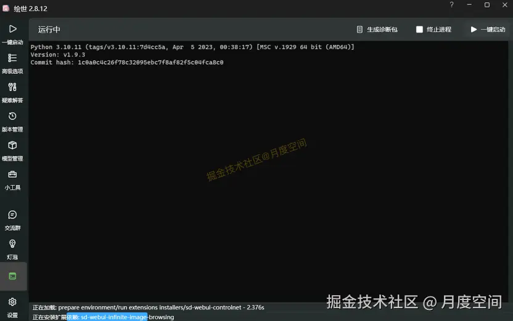
Task: Click the 一键启动 button in top bar
Action: coord(488,30)
